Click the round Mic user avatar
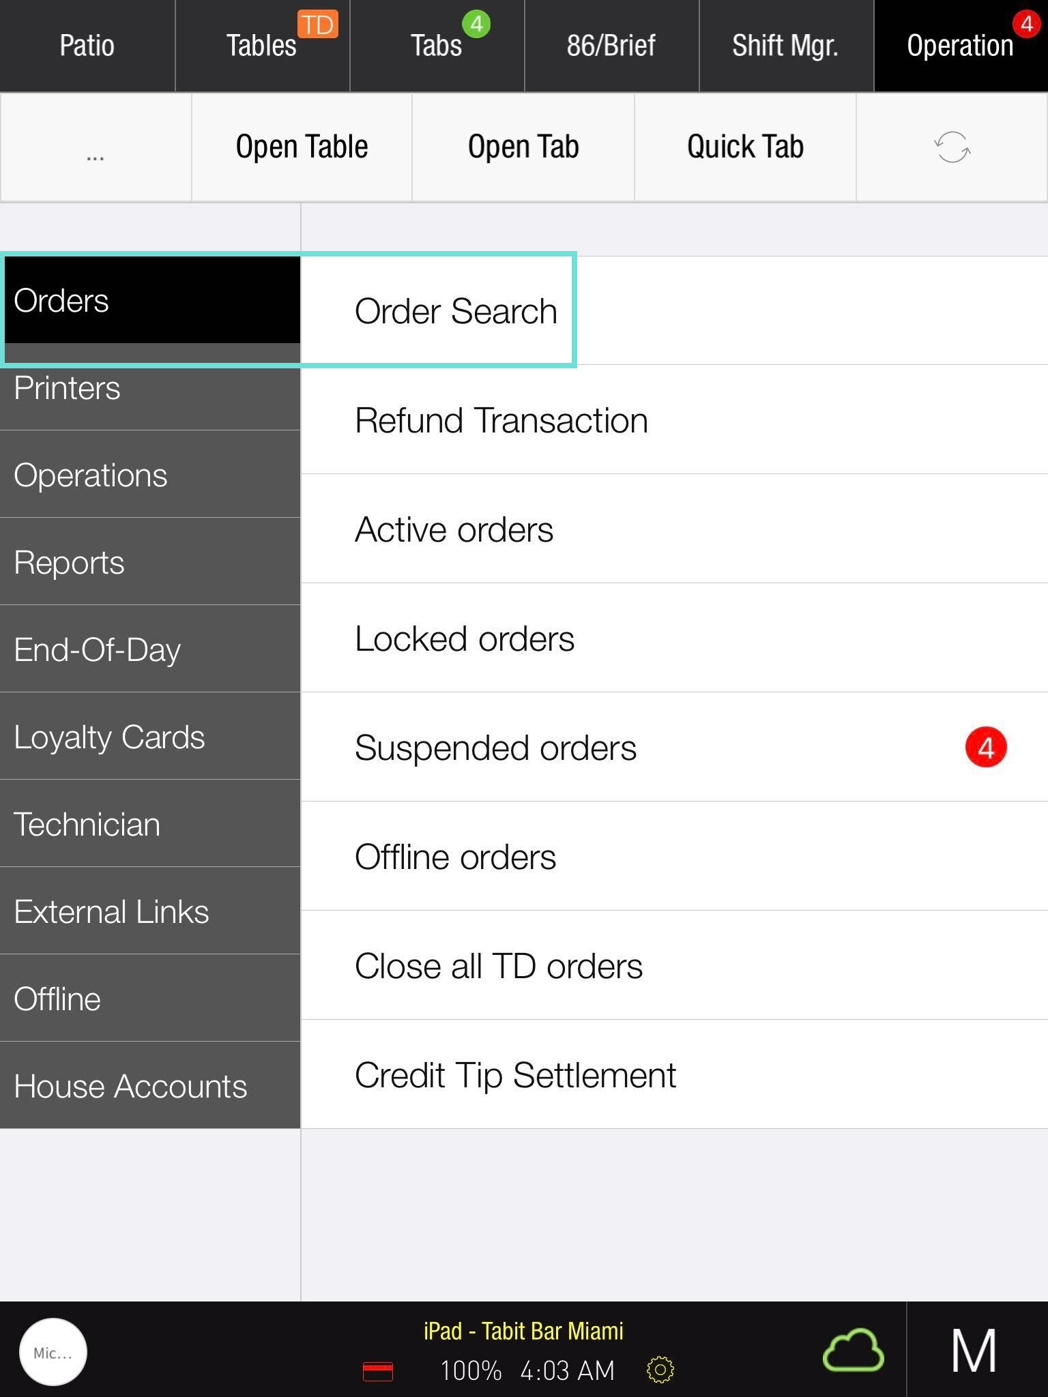 pyautogui.click(x=53, y=1352)
